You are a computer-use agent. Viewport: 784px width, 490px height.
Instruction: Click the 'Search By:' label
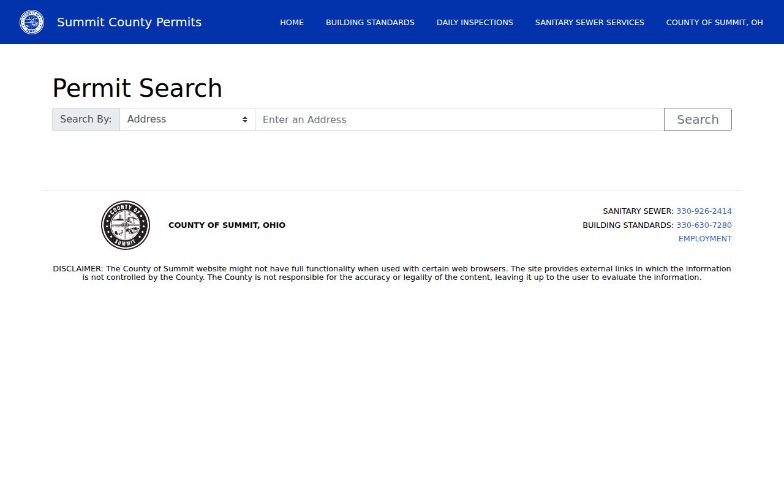tap(86, 119)
